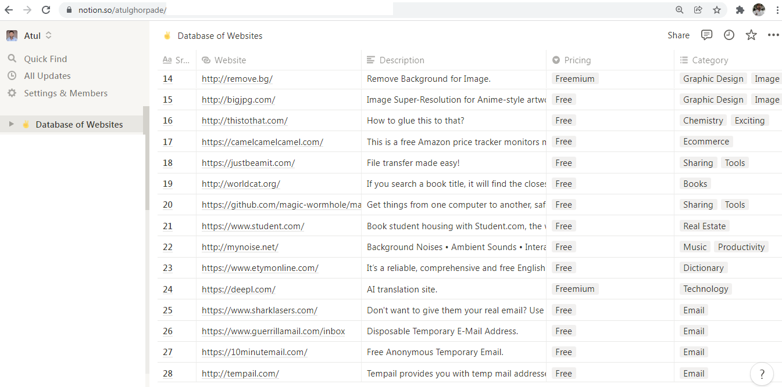Click the Books category tag
The image size is (782, 387).
[695, 184]
